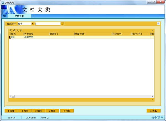Click the 修改 (Modify) button
This screenshot has height=121, width=166.
point(25,111)
